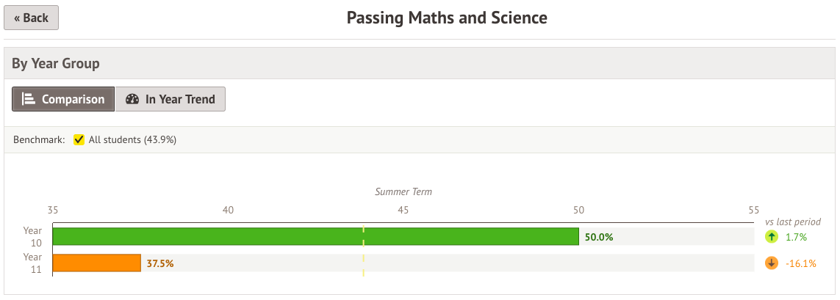Go back using the « Back button
Viewport: 840px width, 300px height.
click(31, 18)
